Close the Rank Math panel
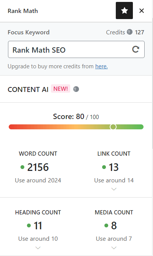This screenshot has width=153, height=256. pos(142,11)
